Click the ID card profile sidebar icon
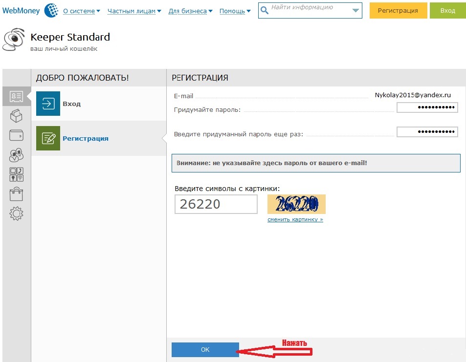Image resolution: width=466 pixels, height=362 pixels. (x=17, y=96)
